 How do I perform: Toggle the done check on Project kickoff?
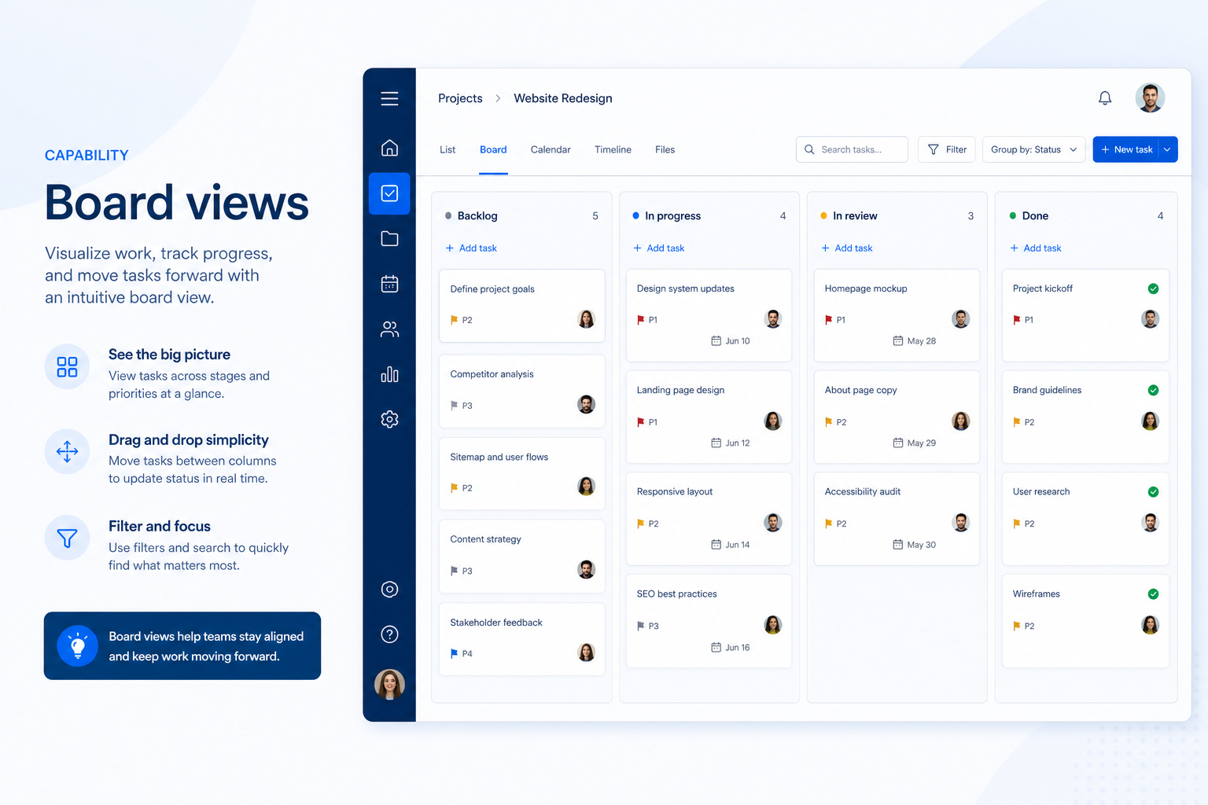click(1153, 289)
